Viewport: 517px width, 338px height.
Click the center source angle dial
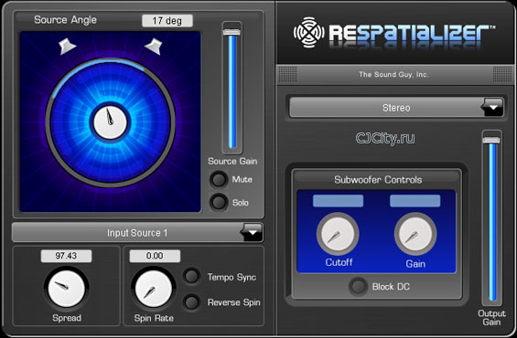(x=110, y=122)
